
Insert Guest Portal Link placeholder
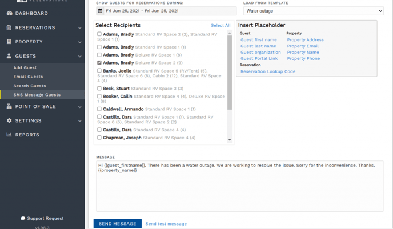[x=259, y=58]
